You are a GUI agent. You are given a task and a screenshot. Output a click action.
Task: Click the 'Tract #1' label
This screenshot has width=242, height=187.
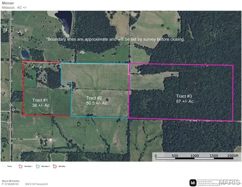click(40, 100)
